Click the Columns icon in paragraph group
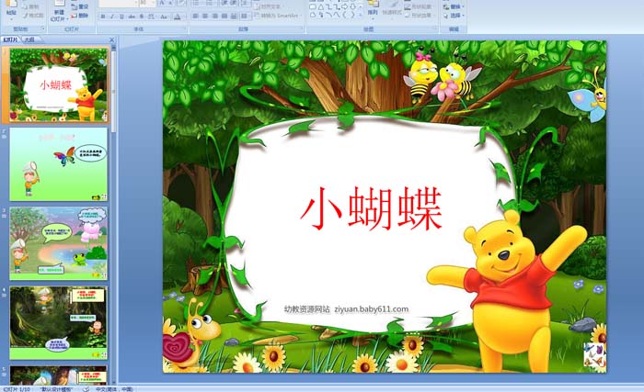644x392 pixels. [x=246, y=16]
